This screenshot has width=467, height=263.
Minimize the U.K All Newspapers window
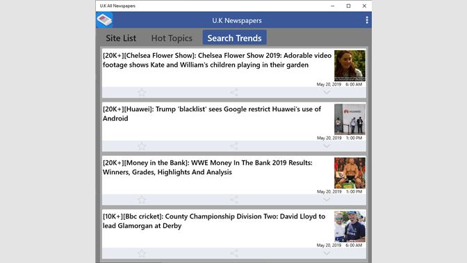(x=333, y=6)
